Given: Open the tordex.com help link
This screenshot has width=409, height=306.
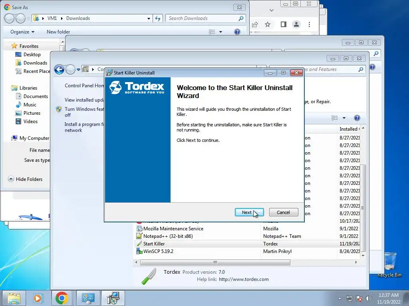Looking at the screenshot, I should (x=244, y=279).
